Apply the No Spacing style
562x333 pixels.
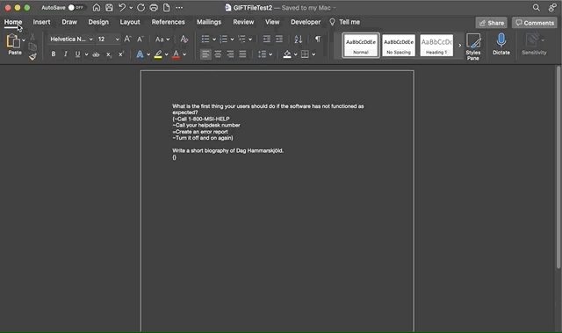click(399, 46)
